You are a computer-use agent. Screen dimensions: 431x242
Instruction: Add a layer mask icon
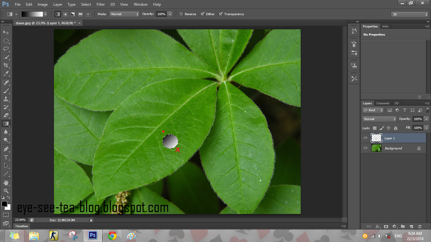tap(386, 226)
